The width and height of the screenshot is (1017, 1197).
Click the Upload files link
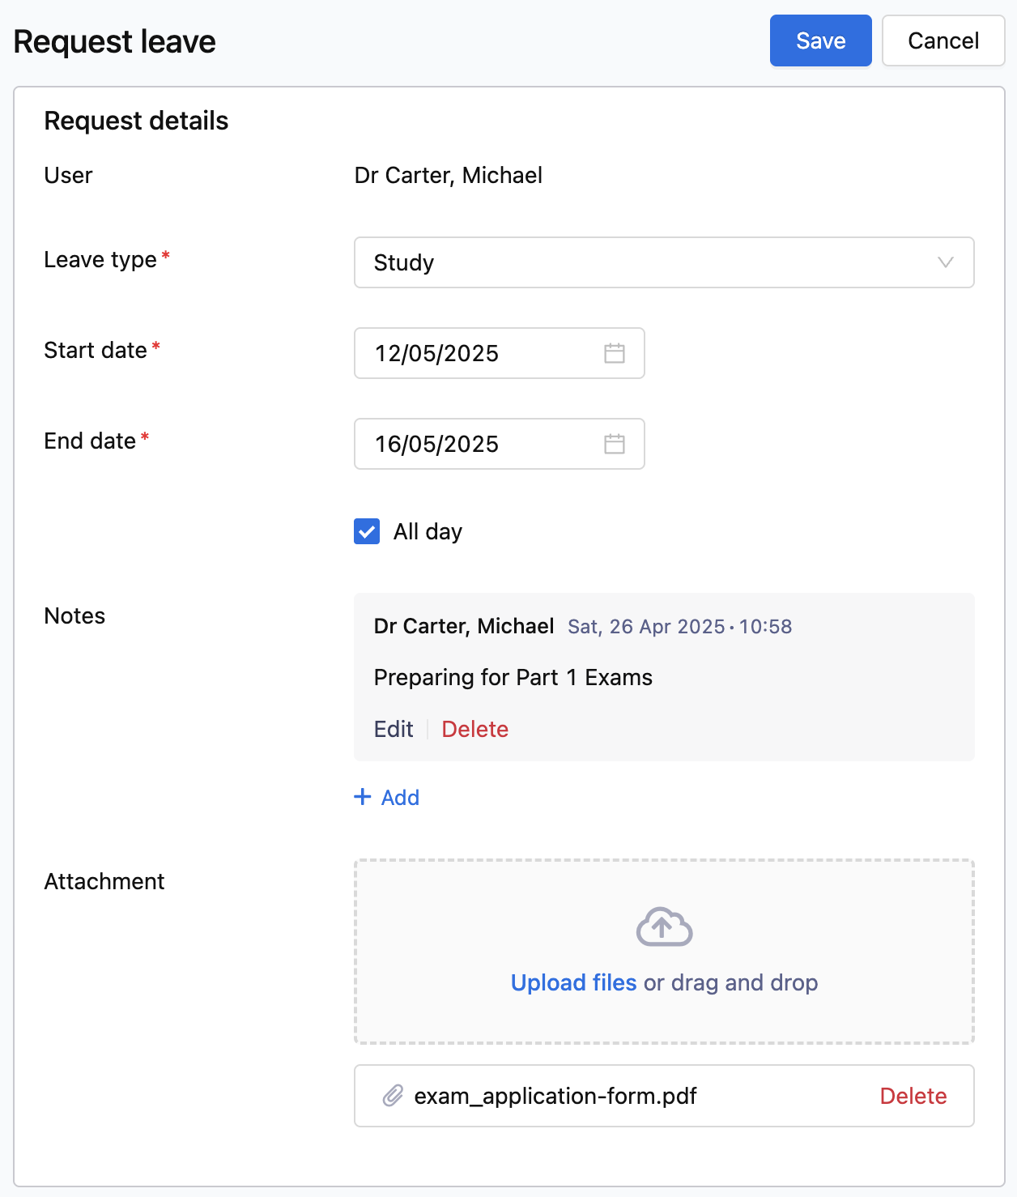tap(574, 982)
